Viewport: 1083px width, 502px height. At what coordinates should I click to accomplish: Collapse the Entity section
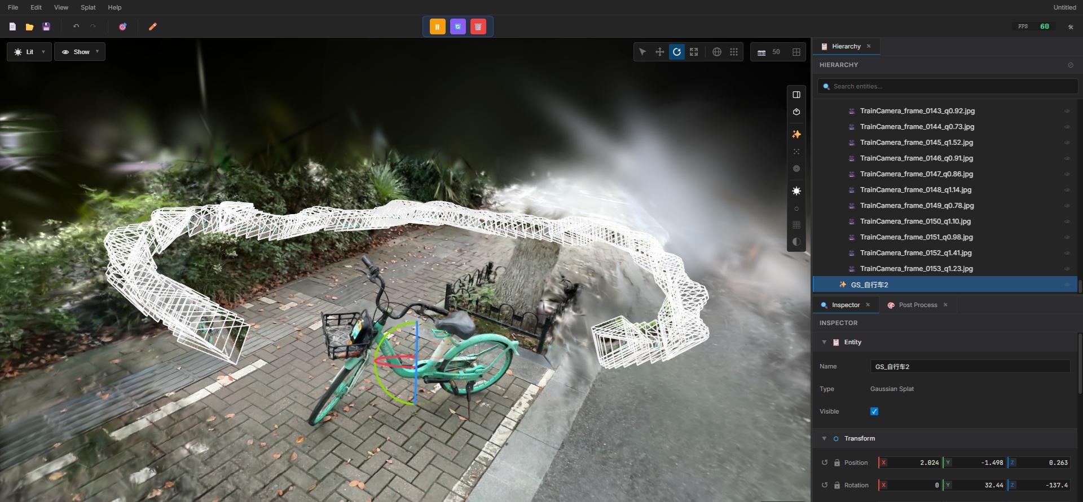(x=824, y=342)
